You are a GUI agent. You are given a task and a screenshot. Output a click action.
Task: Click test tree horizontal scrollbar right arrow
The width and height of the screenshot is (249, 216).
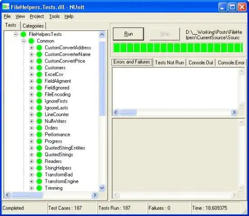point(94,195)
